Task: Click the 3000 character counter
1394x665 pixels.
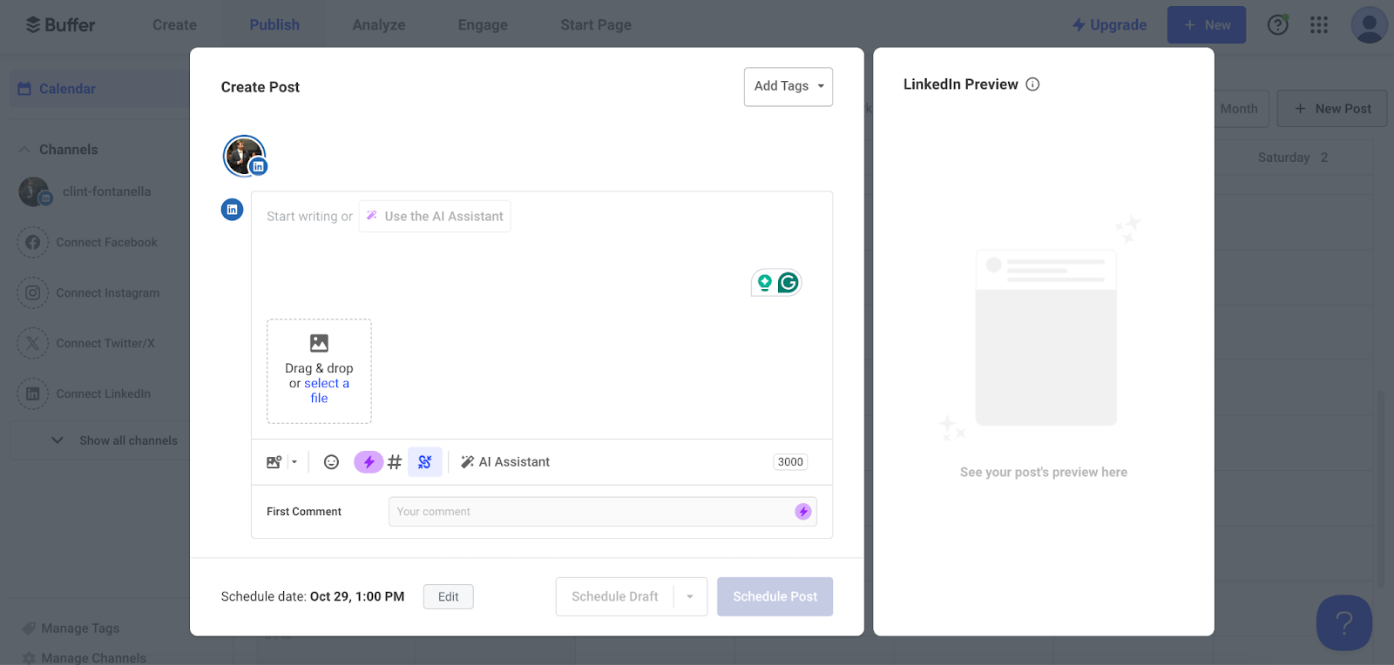Action: (x=790, y=462)
